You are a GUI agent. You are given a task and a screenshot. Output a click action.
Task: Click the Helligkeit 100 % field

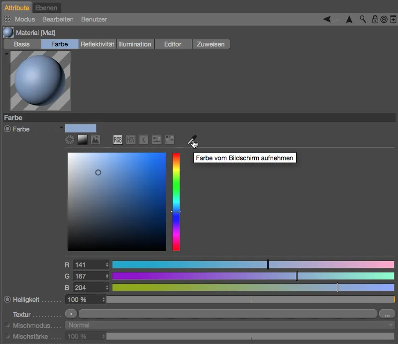pyautogui.click(x=84, y=300)
